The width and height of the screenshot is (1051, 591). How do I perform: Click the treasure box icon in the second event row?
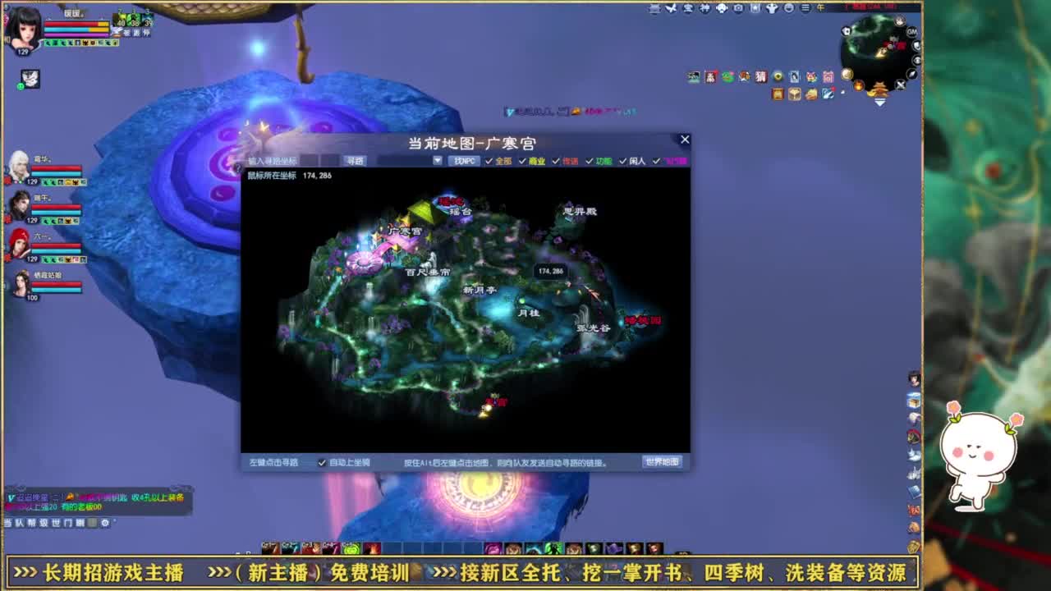(795, 94)
